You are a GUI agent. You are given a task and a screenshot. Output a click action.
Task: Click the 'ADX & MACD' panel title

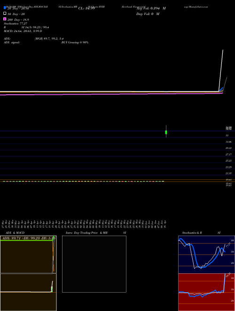(15, 233)
